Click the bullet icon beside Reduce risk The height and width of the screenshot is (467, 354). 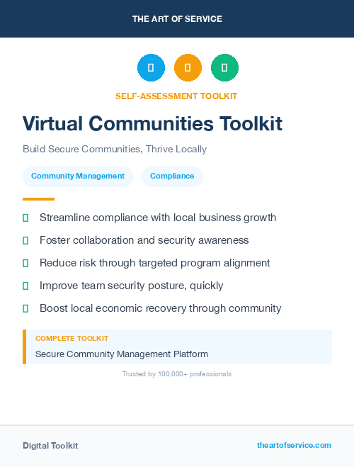pyautogui.click(x=25, y=264)
